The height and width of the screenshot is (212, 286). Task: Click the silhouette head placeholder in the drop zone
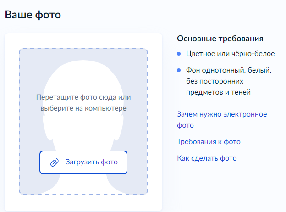point(83,78)
